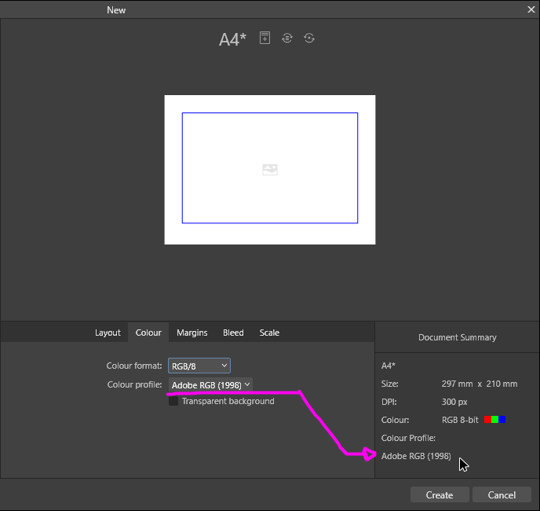Click the Document Summary heading
The image size is (540, 511).
coord(458,337)
